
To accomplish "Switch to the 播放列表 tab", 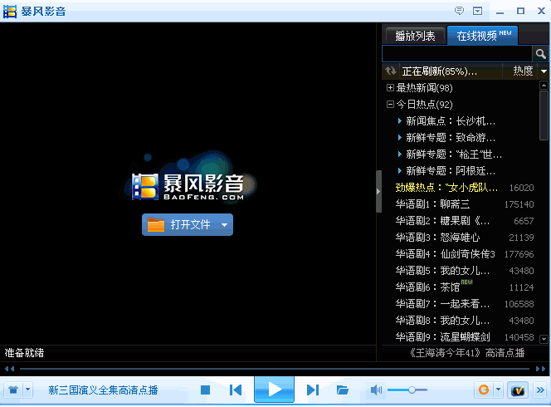I will pyautogui.click(x=415, y=36).
